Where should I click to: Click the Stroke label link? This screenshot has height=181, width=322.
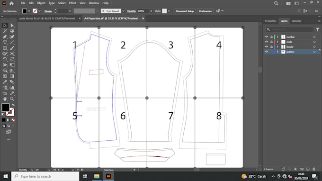tap(48, 11)
